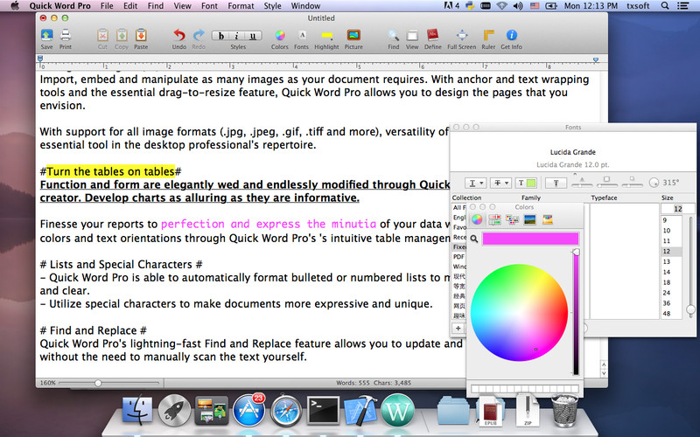Select font size 14 in list
Viewport: 700px width, 437px height.
click(671, 272)
